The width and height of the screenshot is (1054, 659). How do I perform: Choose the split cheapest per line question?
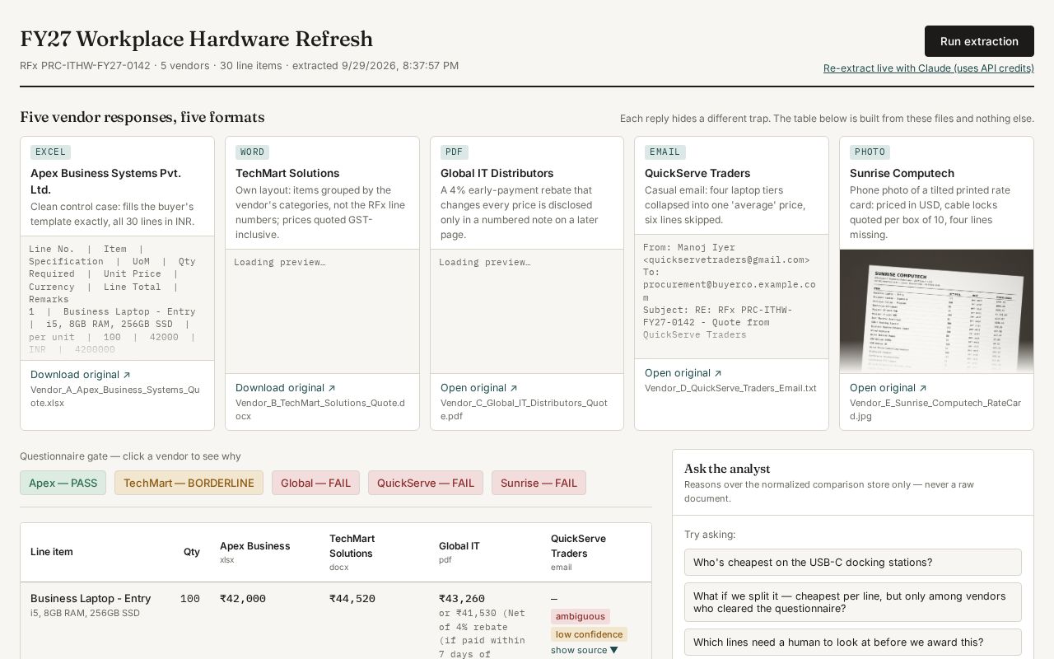[x=853, y=602]
